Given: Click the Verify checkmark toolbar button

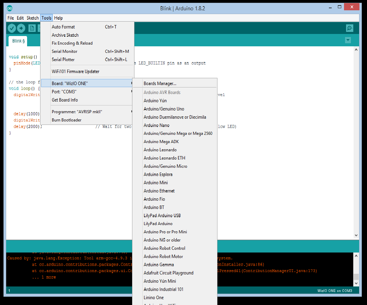Looking at the screenshot, I should (12, 28).
